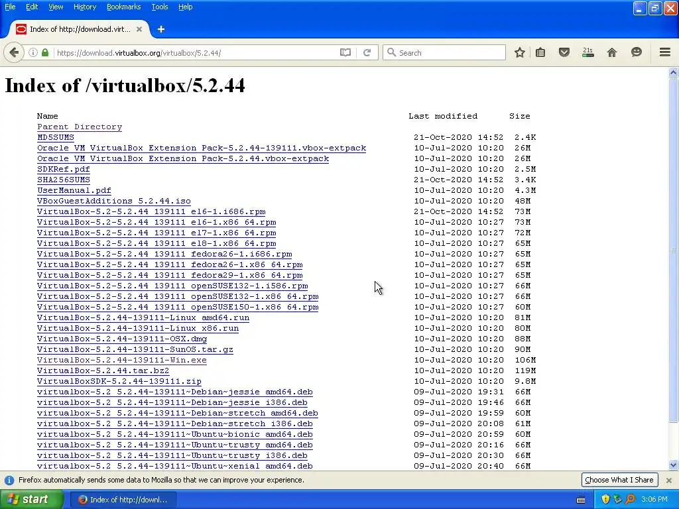Screen dimensions: 679x509
Task: Click the 3:06 PM system clock
Action: pos(654,500)
